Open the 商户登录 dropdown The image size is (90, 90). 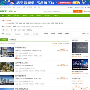[70, 7]
